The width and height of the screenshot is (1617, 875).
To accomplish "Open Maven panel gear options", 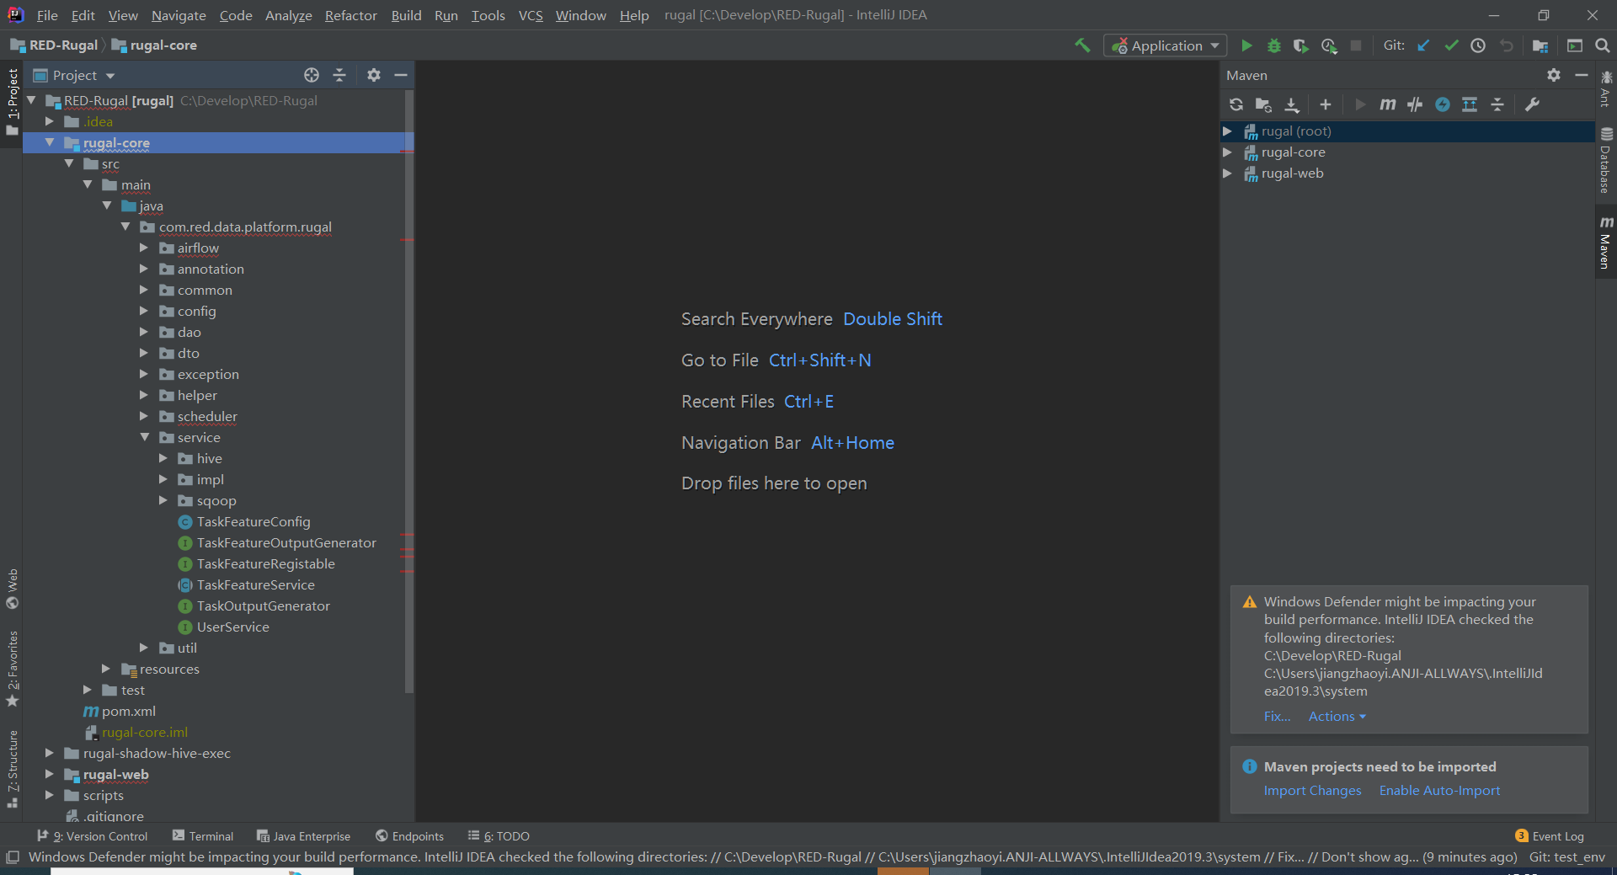I will (x=1554, y=75).
